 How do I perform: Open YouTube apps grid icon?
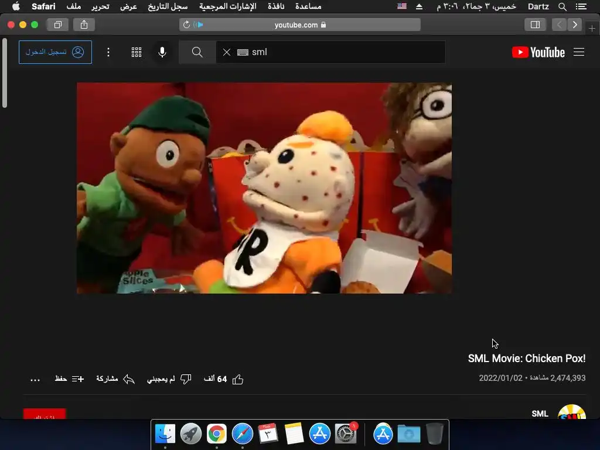[x=137, y=52]
